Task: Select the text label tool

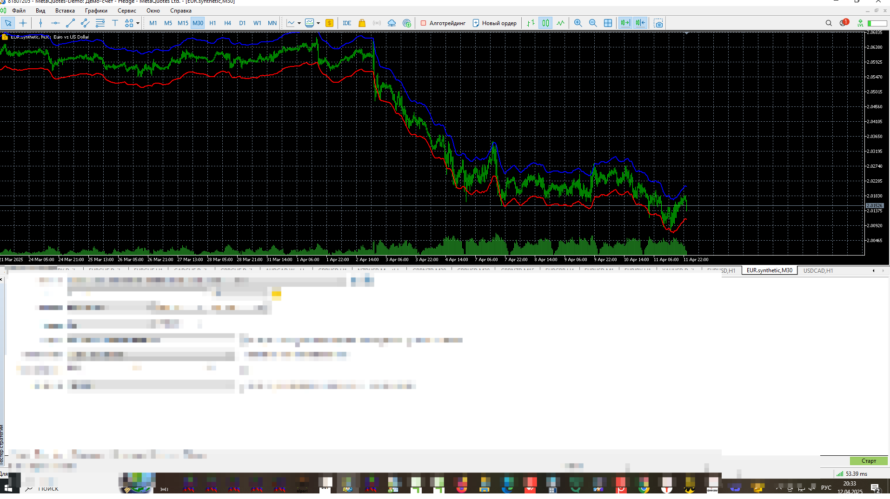Action: [x=115, y=23]
